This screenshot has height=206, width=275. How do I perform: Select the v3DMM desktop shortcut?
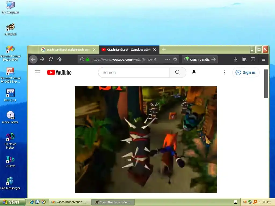[x=10, y=162]
